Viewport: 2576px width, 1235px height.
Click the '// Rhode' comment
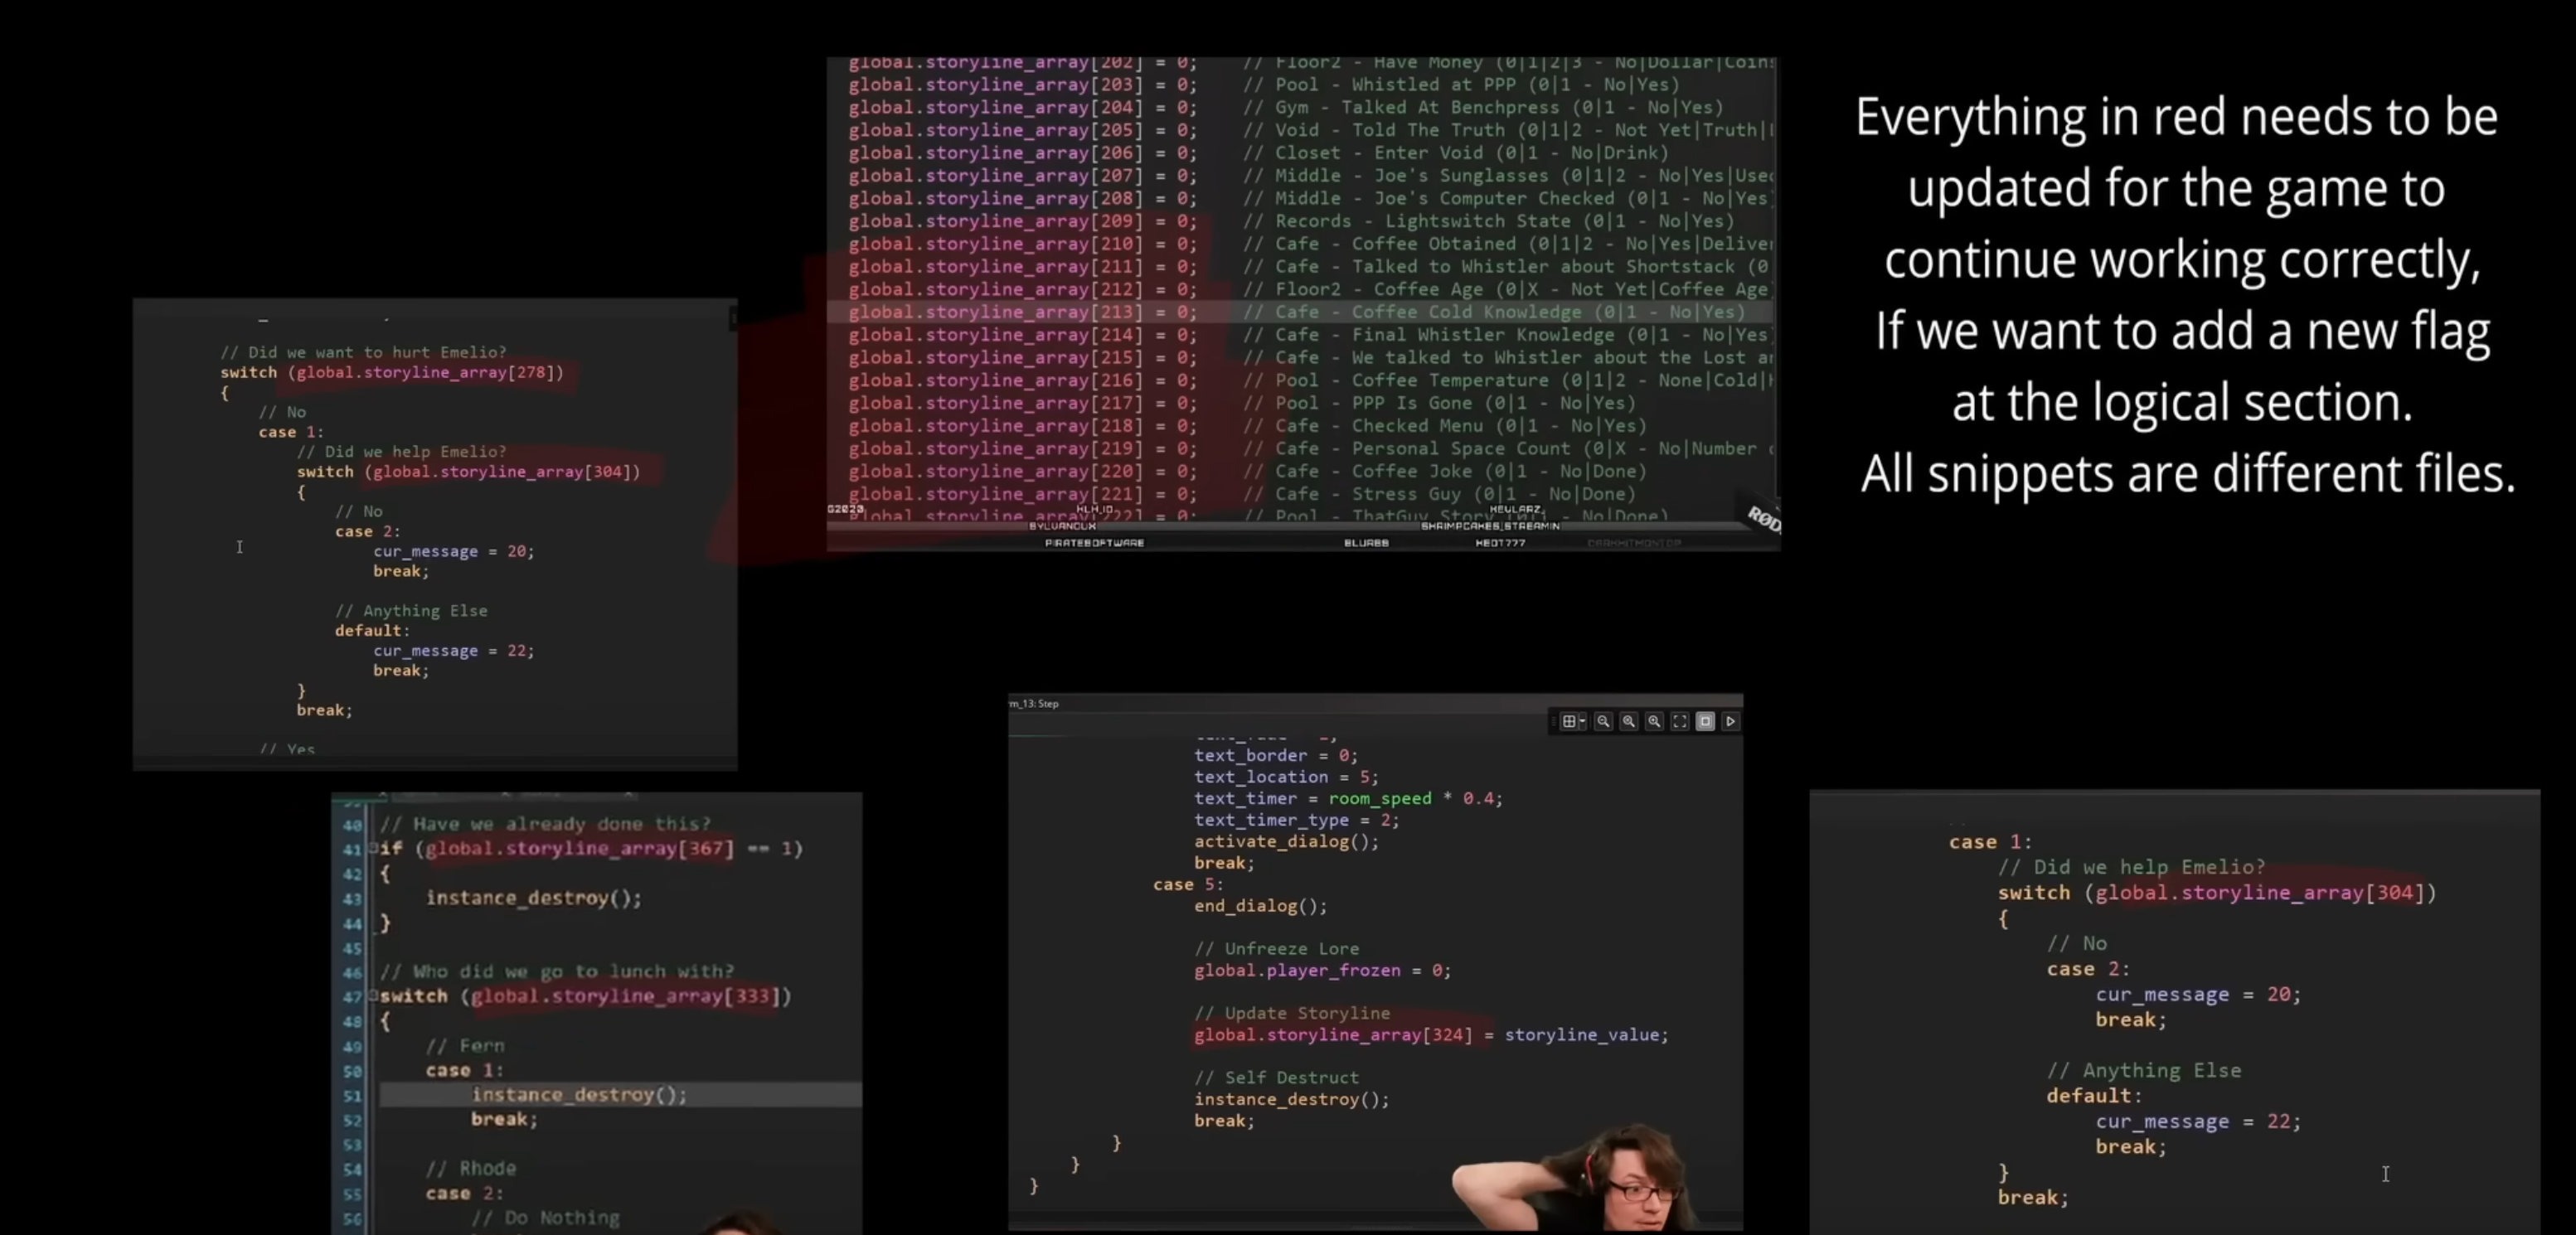[x=471, y=1168]
